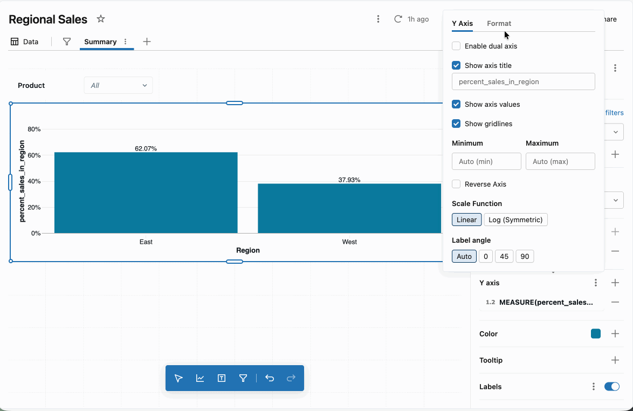This screenshot has width=633, height=411.
Task: Click the refresh icon near 1h ago
Action: click(x=398, y=18)
